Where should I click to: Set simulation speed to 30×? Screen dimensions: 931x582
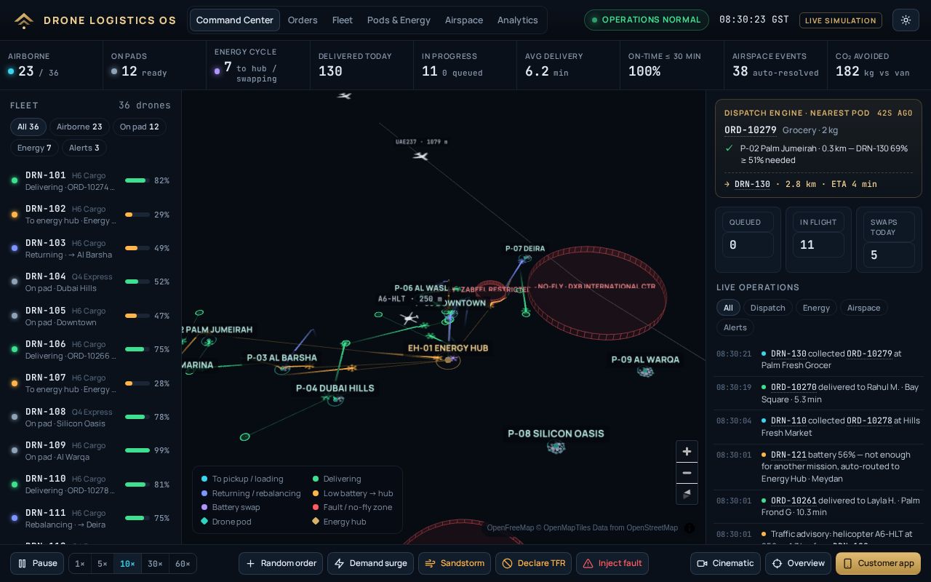[x=155, y=564]
